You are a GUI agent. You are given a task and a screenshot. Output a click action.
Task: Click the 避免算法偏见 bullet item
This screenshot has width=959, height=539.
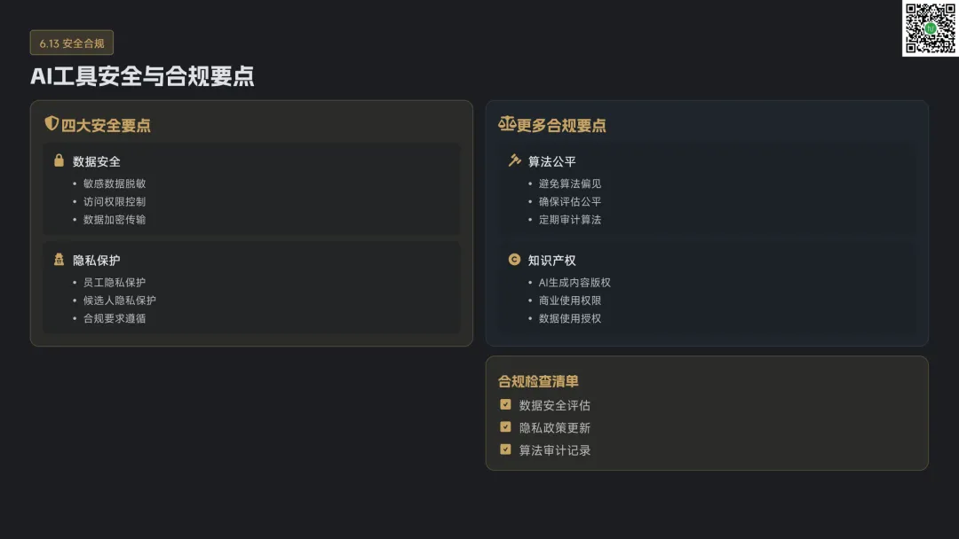(570, 184)
